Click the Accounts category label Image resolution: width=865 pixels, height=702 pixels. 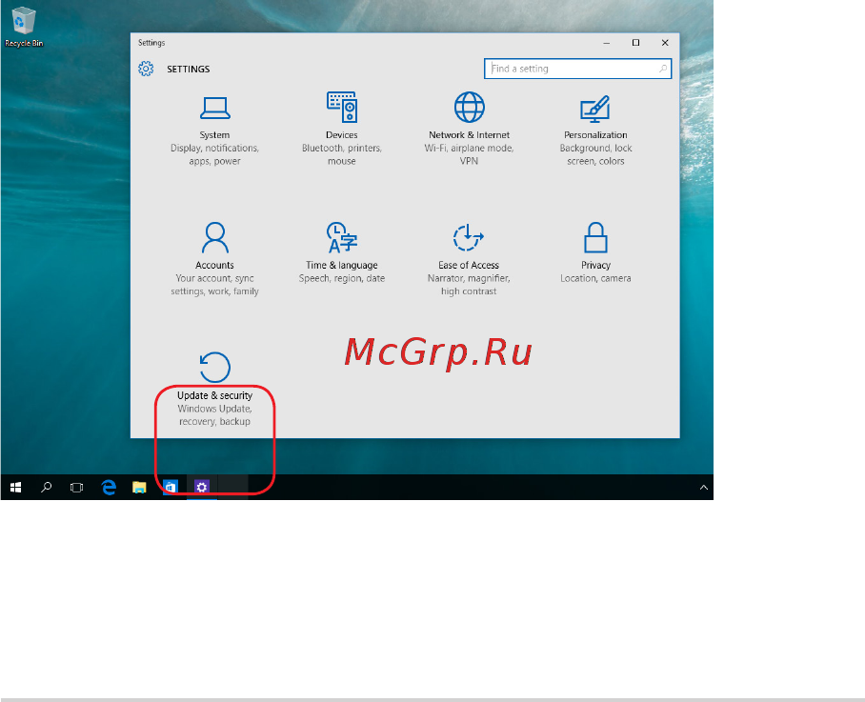[x=214, y=265]
